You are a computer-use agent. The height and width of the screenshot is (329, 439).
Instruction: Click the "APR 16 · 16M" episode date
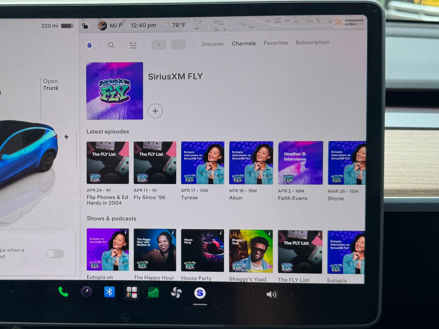tap(243, 191)
